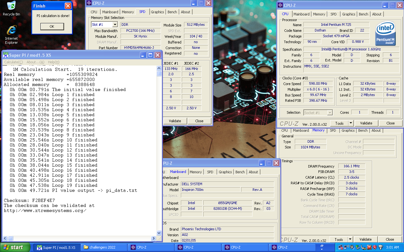Click the Safely Remove Hardware tray icon
Screen dimensions: 404x252
coord(358,247)
